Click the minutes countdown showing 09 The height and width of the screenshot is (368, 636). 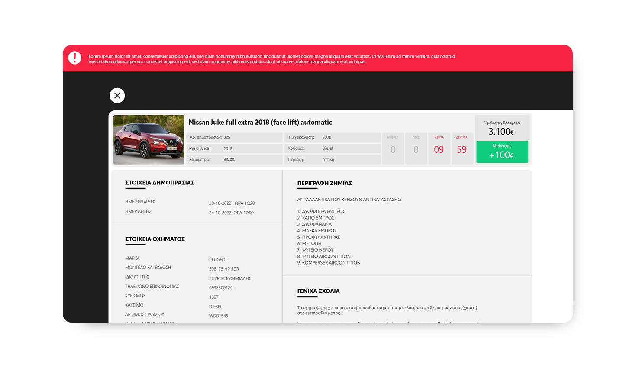click(x=439, y=149)
